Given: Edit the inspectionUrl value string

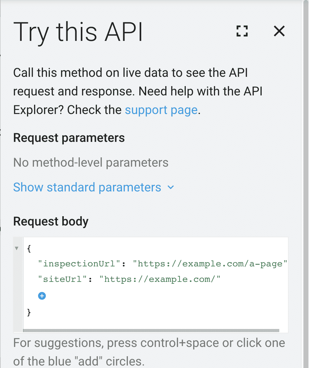Looking at the screenshot, I should pos(210,264).
